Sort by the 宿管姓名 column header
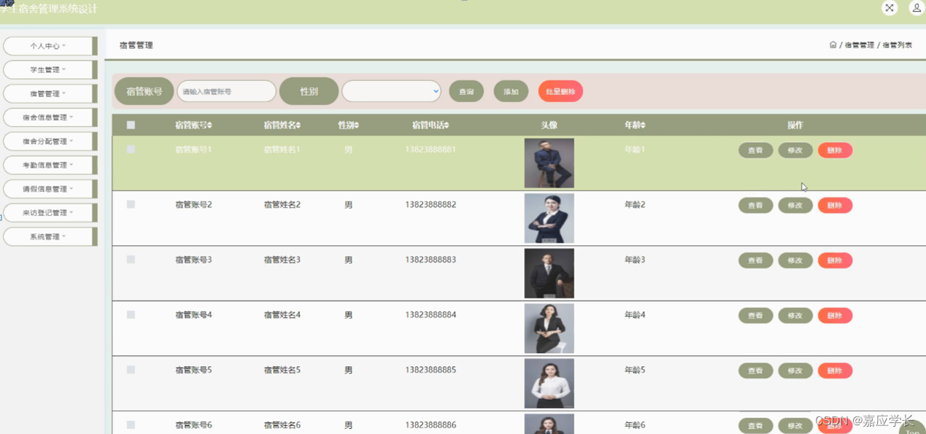Image resolution: width=926 pixels, height=434 pixels. pos(282,125)
